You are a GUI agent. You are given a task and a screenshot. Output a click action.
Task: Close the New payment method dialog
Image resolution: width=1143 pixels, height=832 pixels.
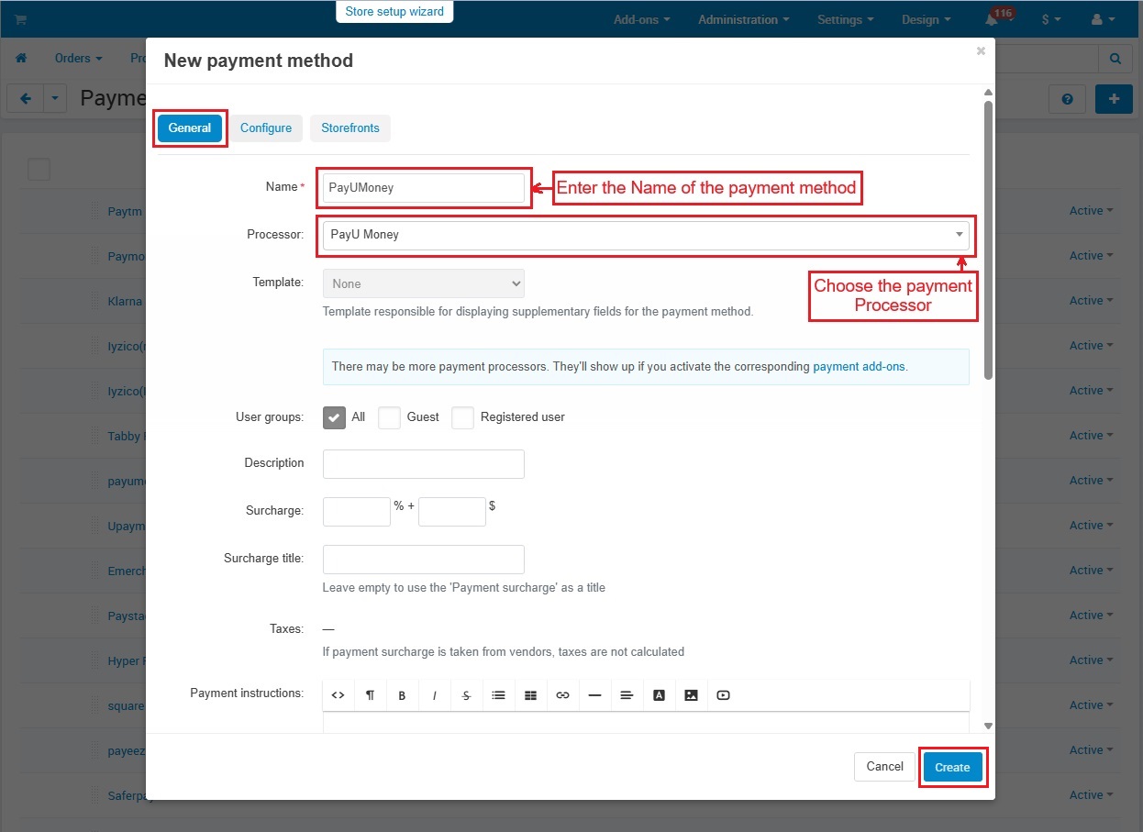(x=981, y=51)
